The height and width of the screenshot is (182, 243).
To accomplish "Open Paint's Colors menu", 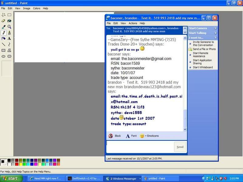I will (36, 8).
